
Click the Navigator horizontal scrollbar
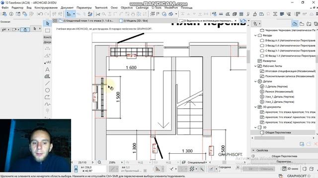pyautogui.click(x=269, y=138)
